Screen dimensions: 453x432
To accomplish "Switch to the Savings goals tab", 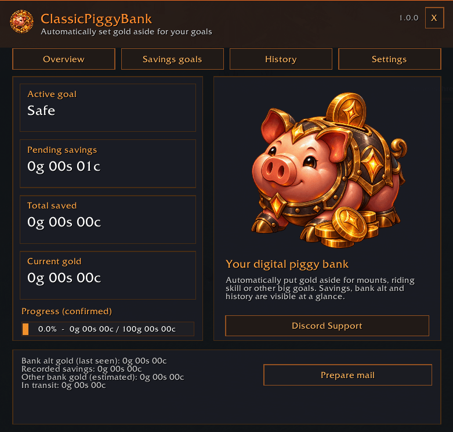I will (172, 59).
